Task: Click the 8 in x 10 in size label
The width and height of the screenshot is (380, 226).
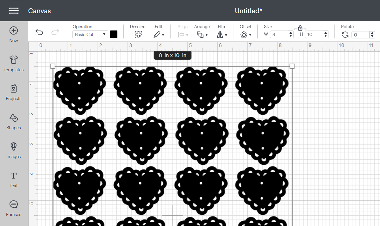Action: coord(173,55)
